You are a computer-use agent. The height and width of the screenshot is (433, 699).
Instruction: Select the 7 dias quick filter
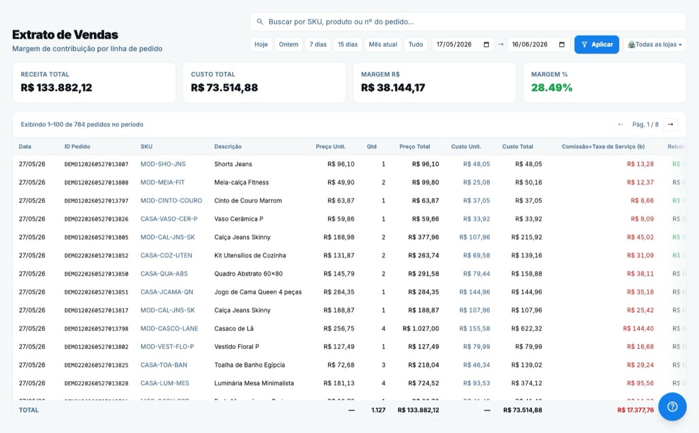pyautogui.click(x=318, y=45)
